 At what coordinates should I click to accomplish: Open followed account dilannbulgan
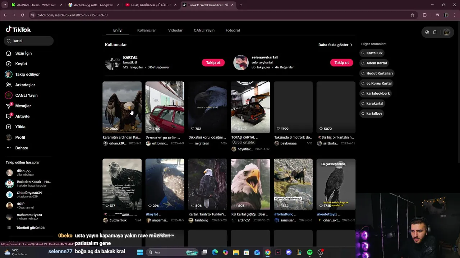[x=28, y=173]
